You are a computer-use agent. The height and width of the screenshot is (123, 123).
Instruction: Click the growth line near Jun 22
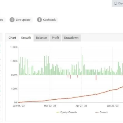(x=113, y=90)
